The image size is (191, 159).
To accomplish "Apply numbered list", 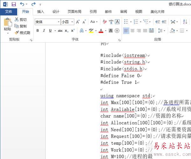I will (136, 22).
